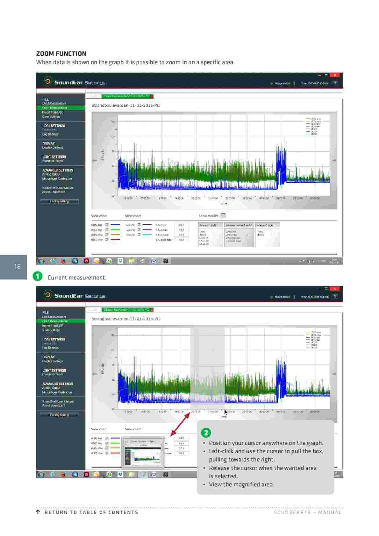Select the green Strandboulevarden tab in top screenshot

tap(127, 96)
